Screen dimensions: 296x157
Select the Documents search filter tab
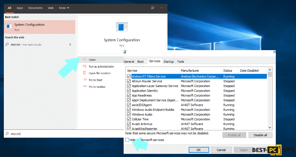pos(35,8)
